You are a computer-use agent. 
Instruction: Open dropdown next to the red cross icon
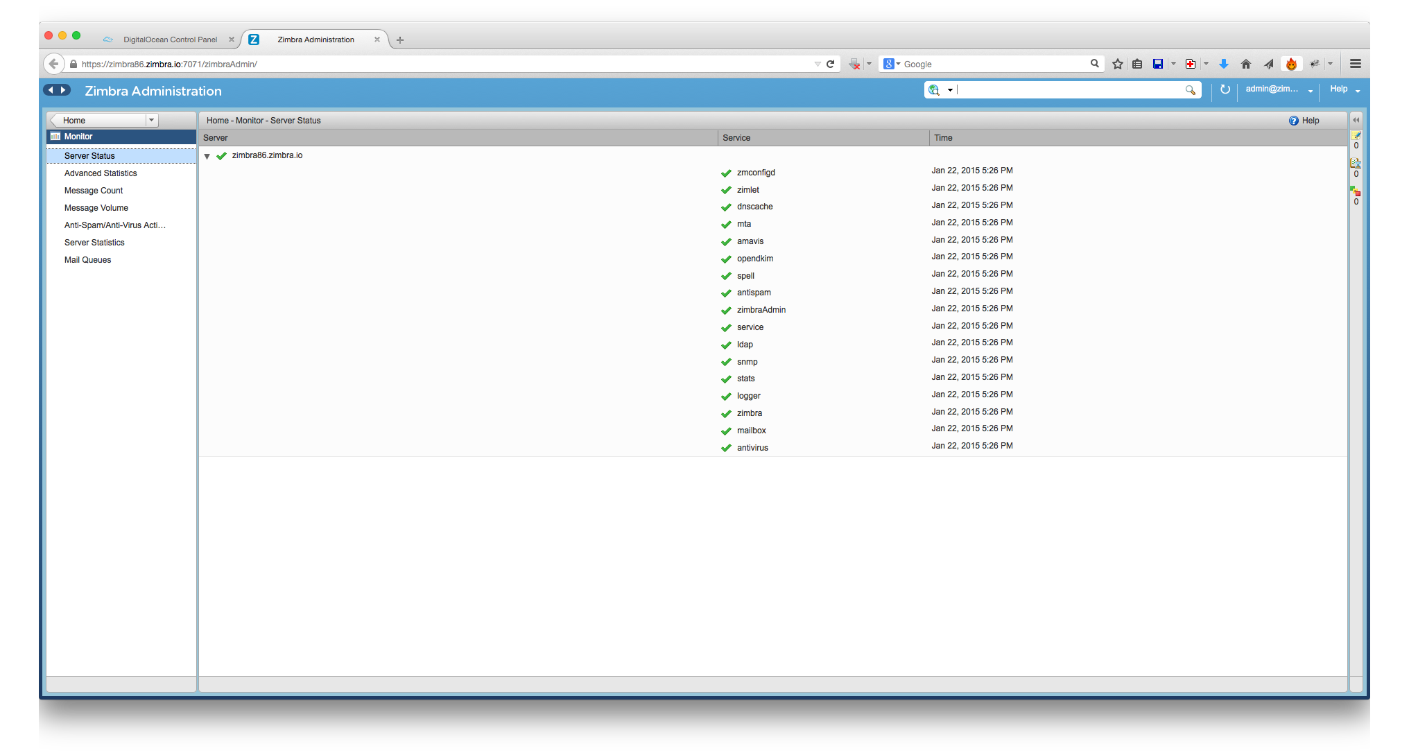click(1206, 64)
